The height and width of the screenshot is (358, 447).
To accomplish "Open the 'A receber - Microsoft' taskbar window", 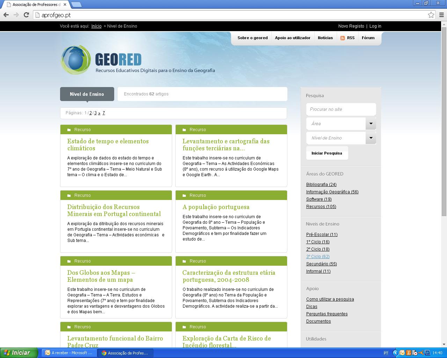I will [69, 353].
